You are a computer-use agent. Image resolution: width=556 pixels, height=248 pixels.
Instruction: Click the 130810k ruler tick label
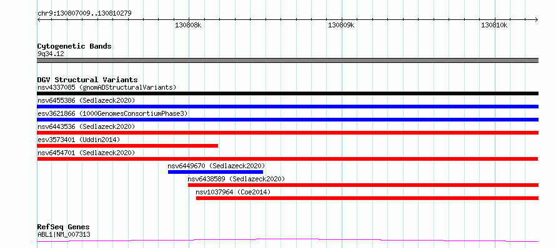494,26
